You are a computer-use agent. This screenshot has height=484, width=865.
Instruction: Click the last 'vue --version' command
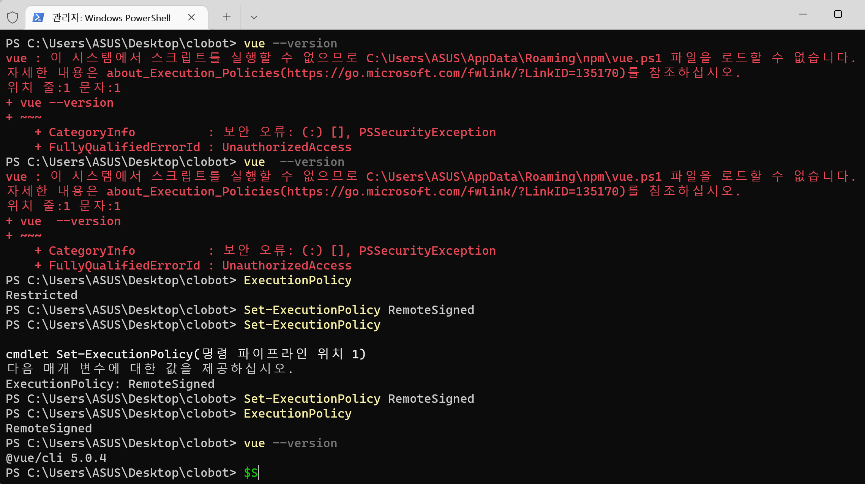pyautogui.click(x=290, y=443)
